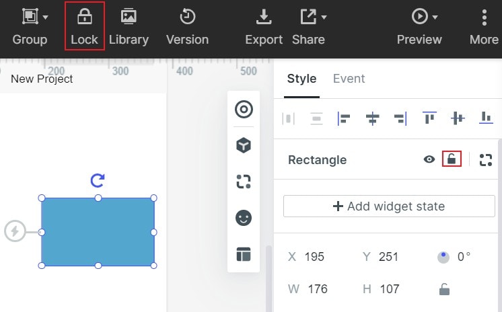This screenshot has width=502, height=312.
Task: Click the Share toolbar icon
Action: pyautogui.click(x=308, y=16)
